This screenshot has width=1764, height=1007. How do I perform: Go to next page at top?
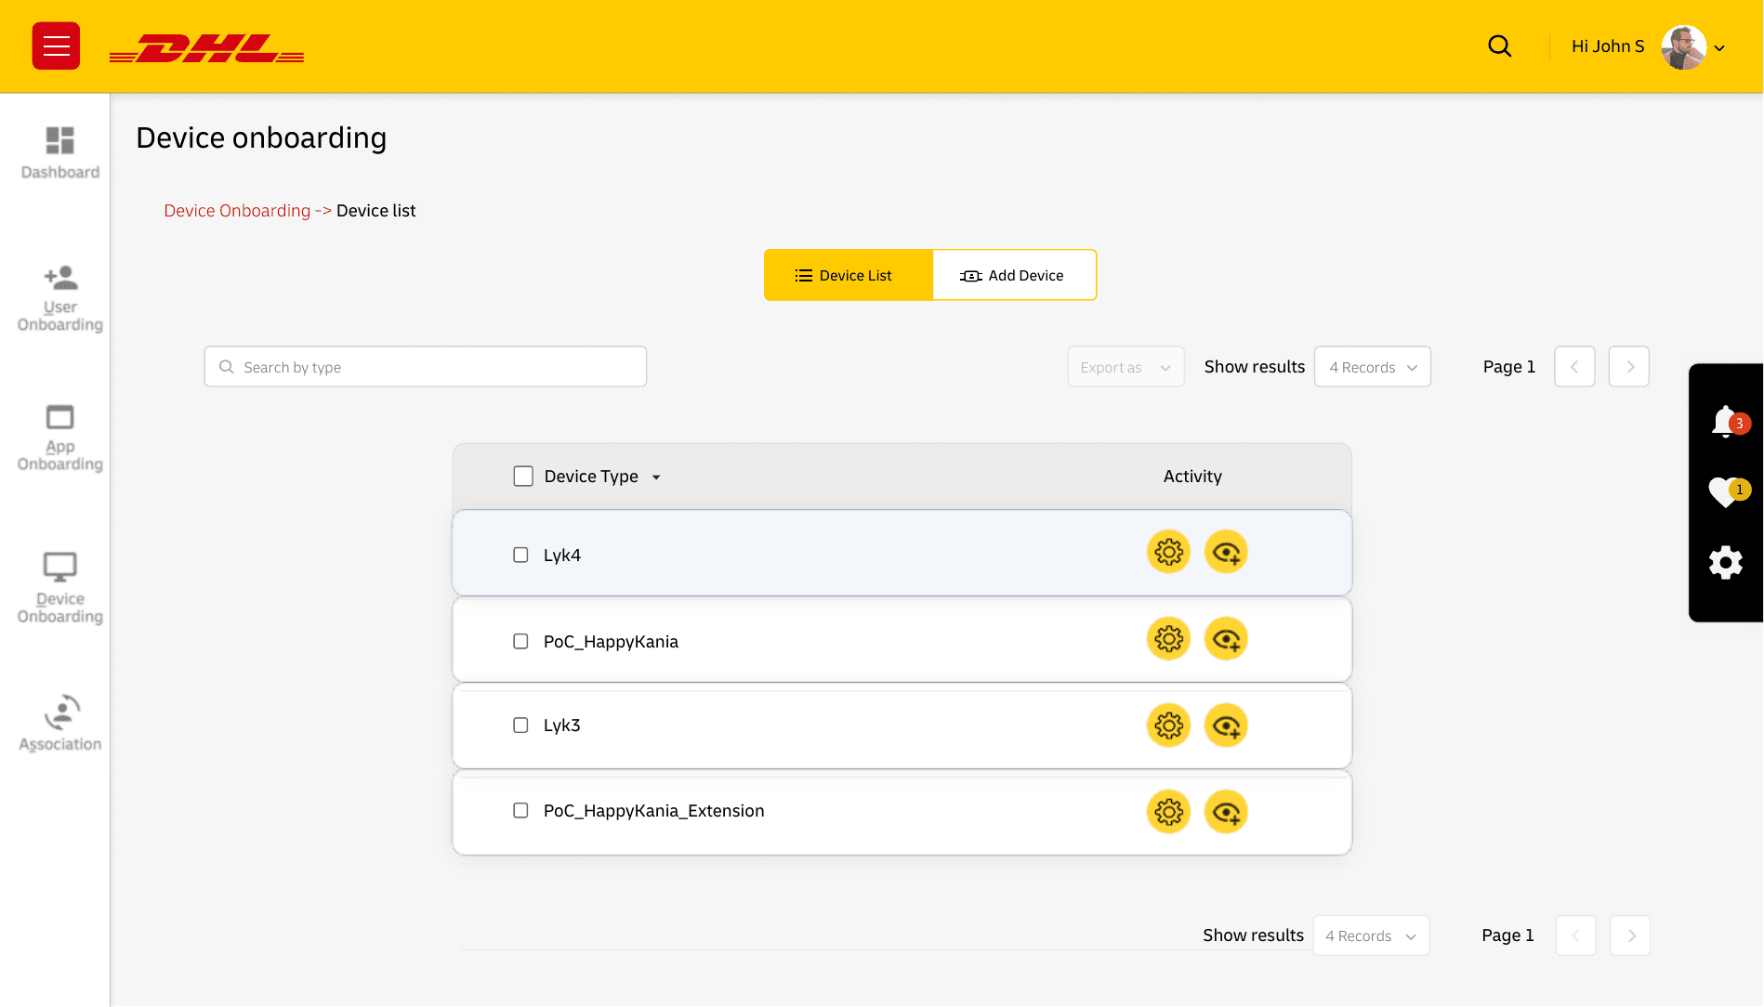[x=1629, y=367]
